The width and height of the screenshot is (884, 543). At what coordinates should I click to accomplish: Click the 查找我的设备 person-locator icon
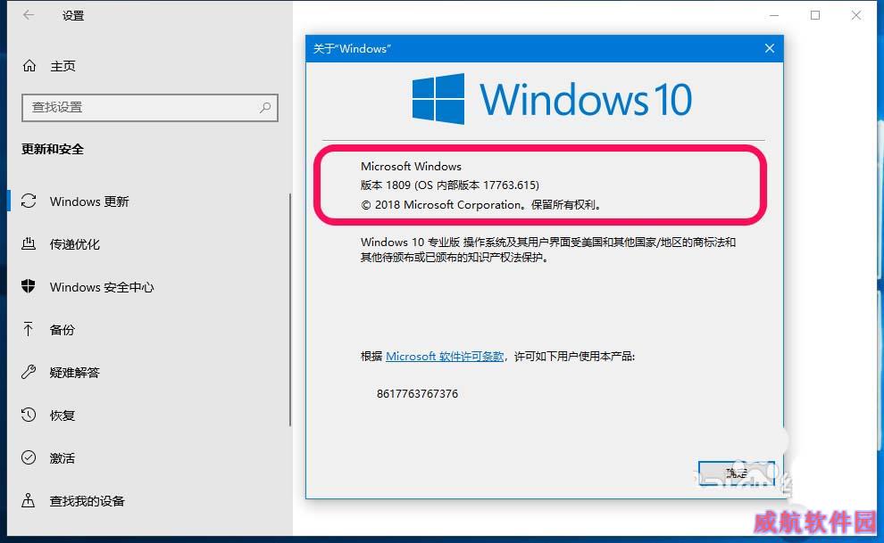click(29, 500)
